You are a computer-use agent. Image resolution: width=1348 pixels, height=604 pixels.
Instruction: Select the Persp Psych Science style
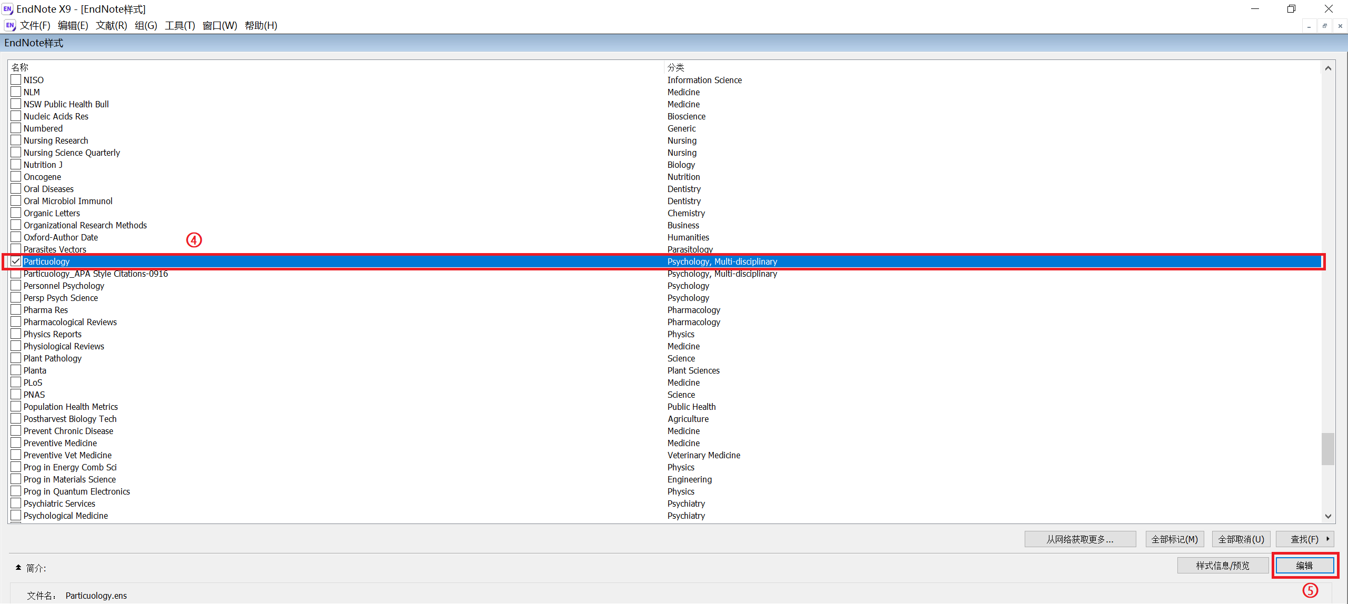[x=61, y=298]
